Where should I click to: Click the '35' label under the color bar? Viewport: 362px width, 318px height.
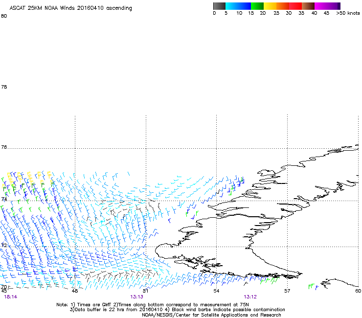coord(301,13)
